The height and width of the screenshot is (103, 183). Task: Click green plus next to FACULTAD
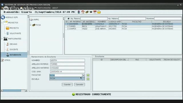[x=88, y=75]
